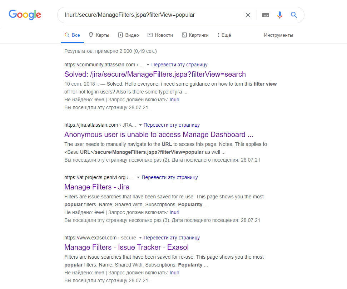This screenshot has height=289, width=347.
Task: Expand dropdown arrow next to community.atlassian.com result
Action: click(x=148, y=65)
